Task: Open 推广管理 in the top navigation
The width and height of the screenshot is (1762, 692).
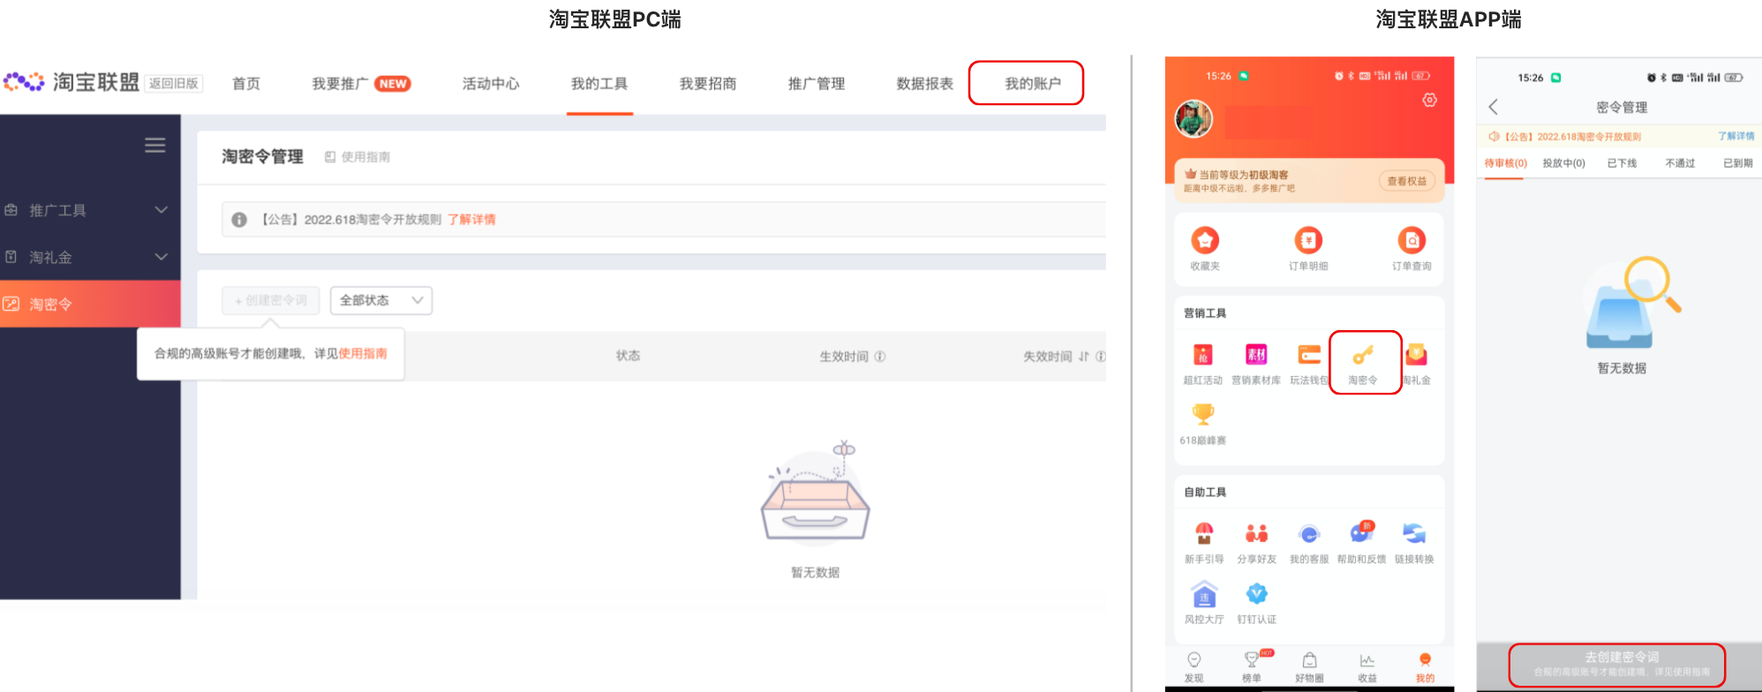Action: coord(817,83)
